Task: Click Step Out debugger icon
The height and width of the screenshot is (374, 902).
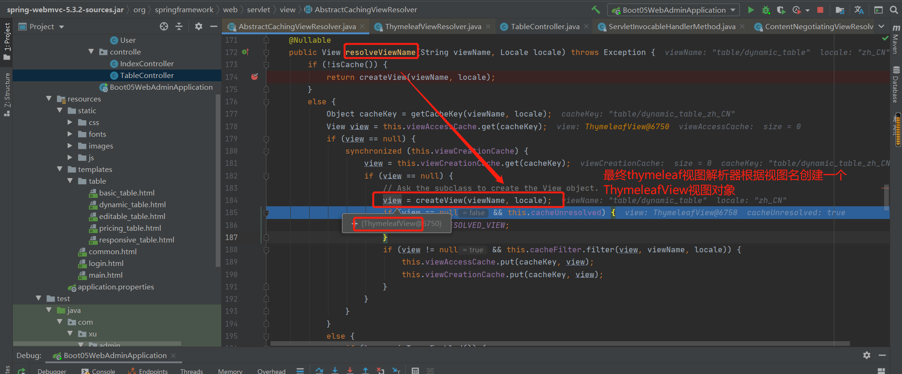Action: (365, 371)
